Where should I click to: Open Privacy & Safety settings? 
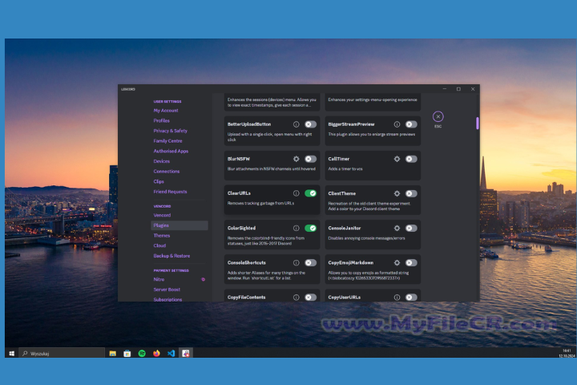171,131
